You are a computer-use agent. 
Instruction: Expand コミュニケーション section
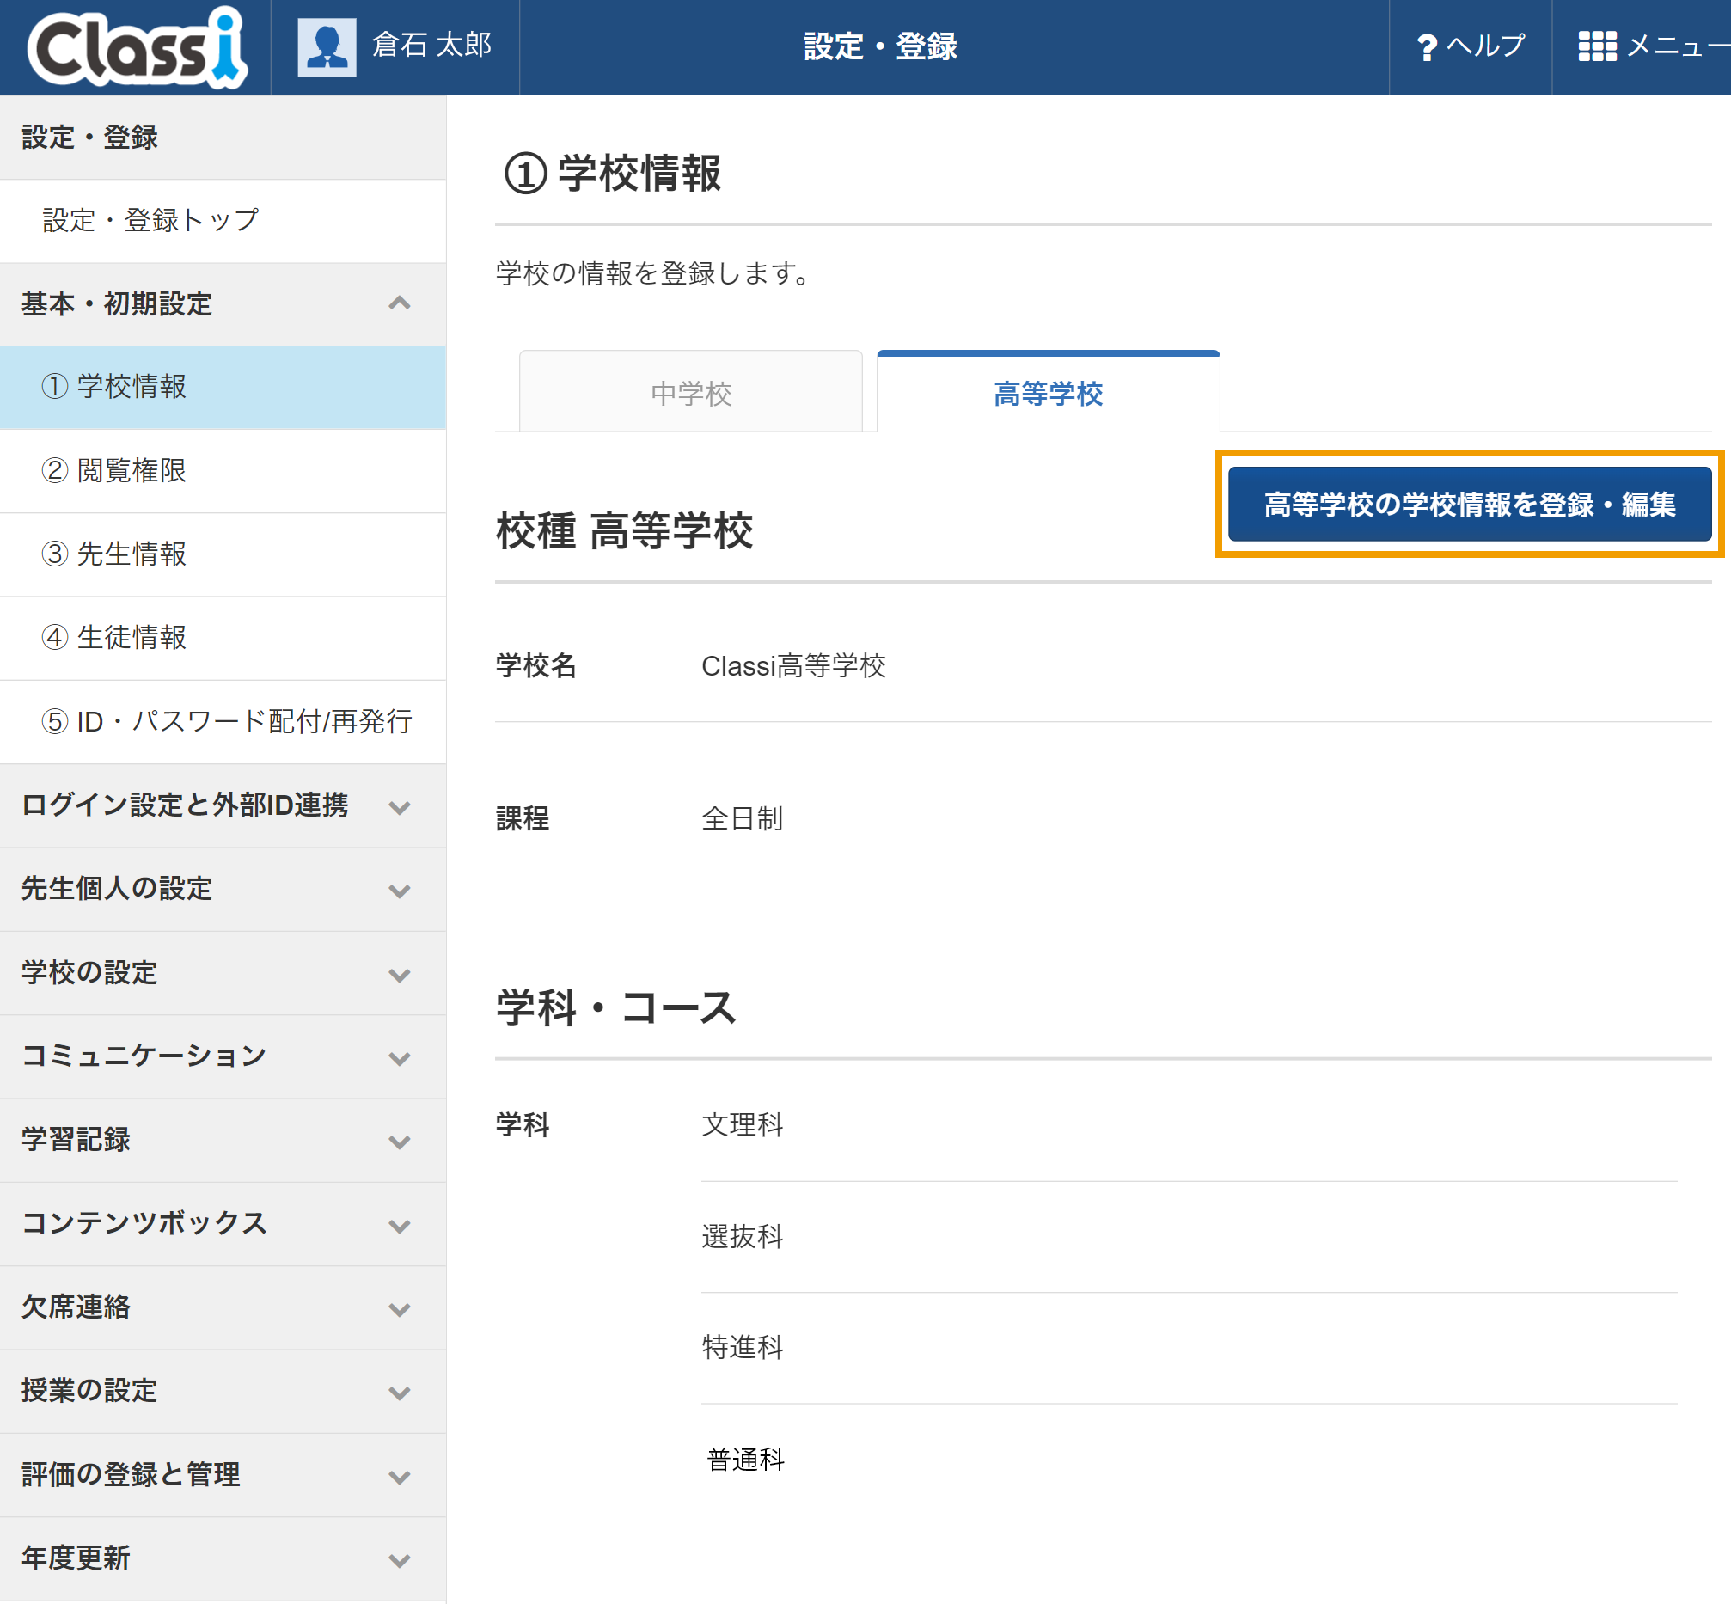[223, 1056]
